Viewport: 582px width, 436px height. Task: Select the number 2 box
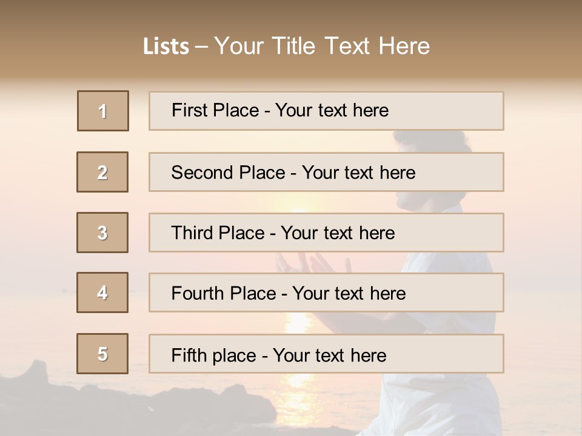click(102, 172)
